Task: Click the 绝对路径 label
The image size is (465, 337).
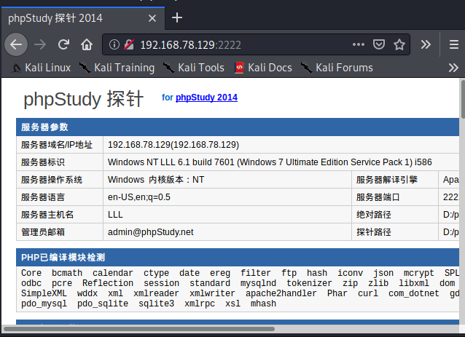Action: coord(374,215)
